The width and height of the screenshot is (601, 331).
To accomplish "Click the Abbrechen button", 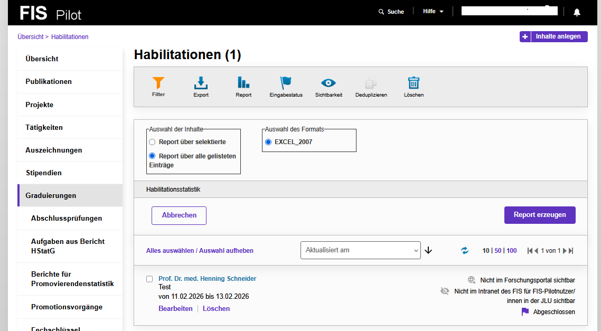I will point(179,215).
